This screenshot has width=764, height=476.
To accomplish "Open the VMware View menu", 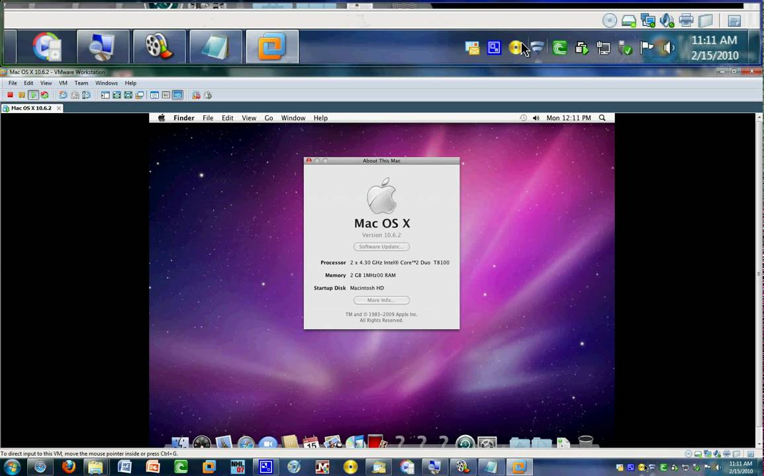I will 46,83.
